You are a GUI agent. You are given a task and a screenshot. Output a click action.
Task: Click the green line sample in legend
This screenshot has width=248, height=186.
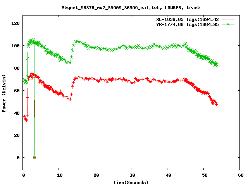coord(228,24)
